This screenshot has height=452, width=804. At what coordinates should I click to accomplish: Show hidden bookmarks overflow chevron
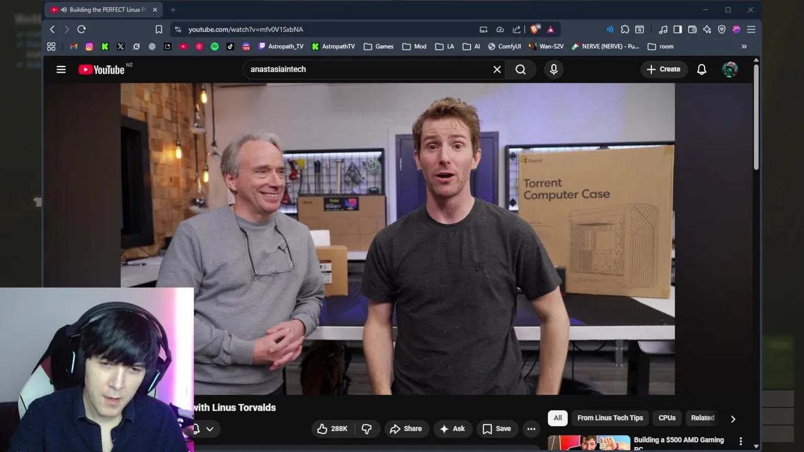[744, 46]
